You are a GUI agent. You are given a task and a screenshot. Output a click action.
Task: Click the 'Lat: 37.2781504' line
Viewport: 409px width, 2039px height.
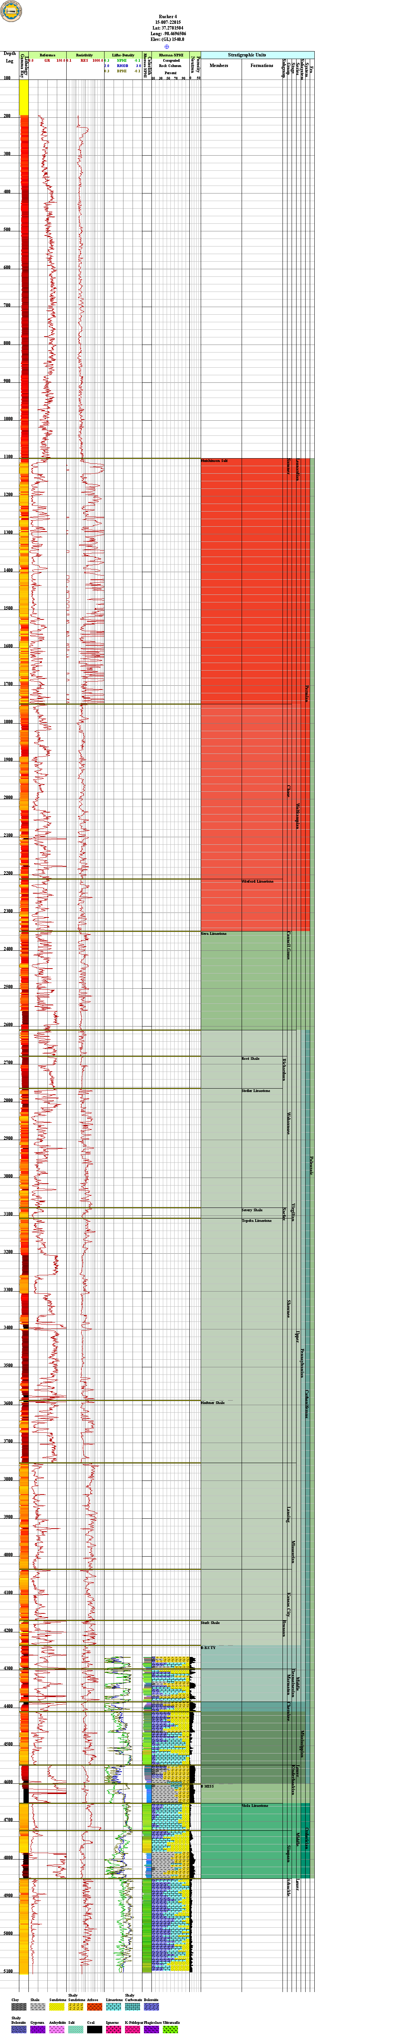coord(168,28)
